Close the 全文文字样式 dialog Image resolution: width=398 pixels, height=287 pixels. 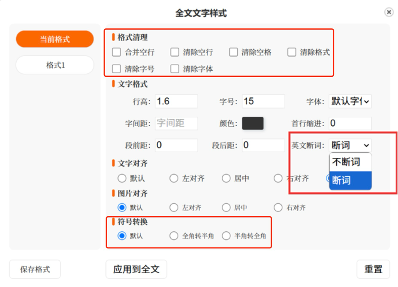pos(389,12)
